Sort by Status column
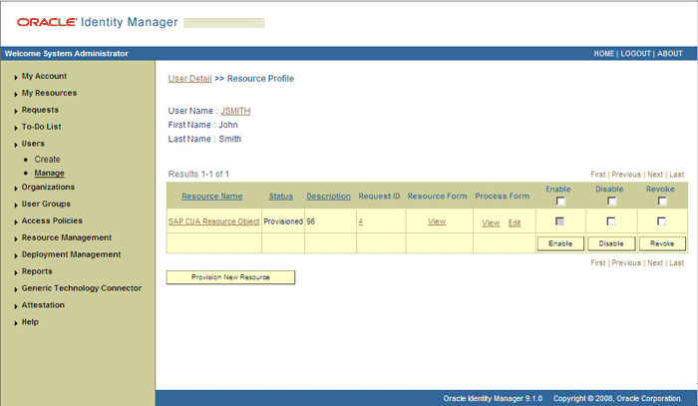This screenshot has height=406, width=698. pyautogui.click(x=281, y=197)
